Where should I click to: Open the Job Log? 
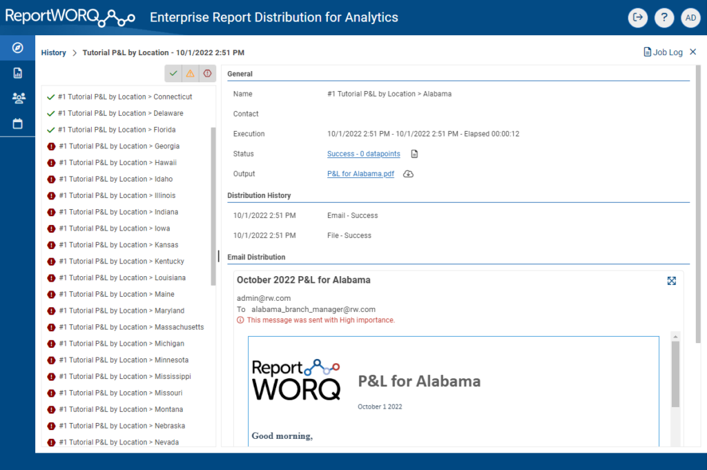(x=663, y=52)
